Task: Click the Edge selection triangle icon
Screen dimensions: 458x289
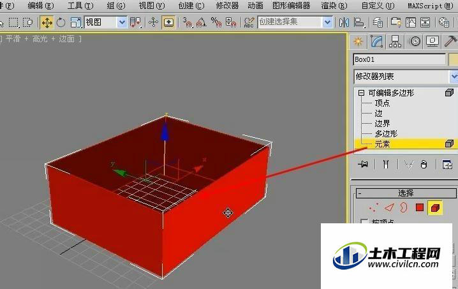Action: 389,207
